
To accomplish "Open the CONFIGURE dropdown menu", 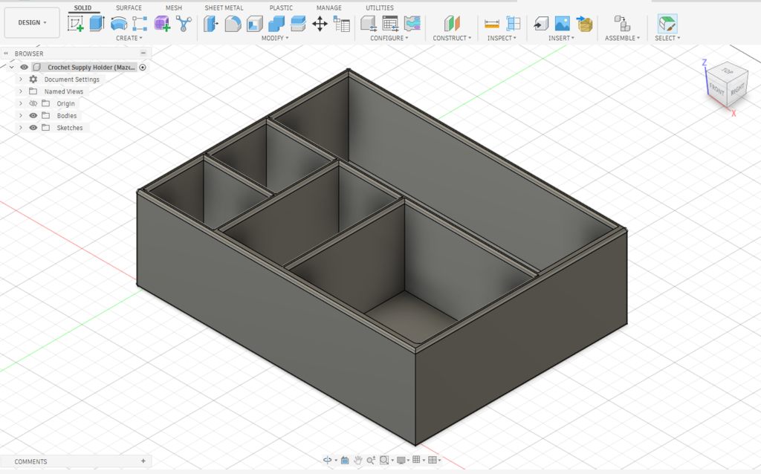I will pyautogui.click(x=389, y=38).
